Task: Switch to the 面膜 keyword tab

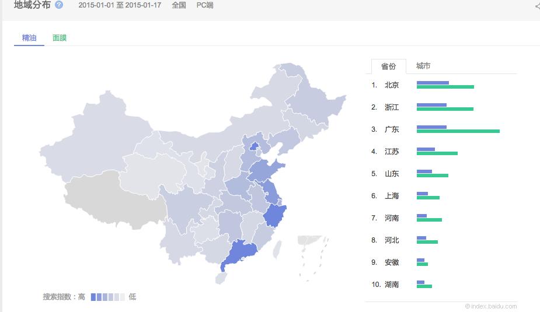Action: (x=59, y=38)
